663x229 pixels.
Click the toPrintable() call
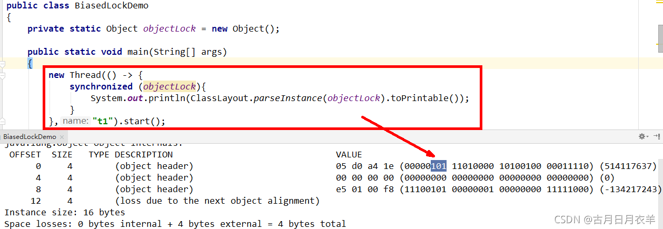point(427,98)
